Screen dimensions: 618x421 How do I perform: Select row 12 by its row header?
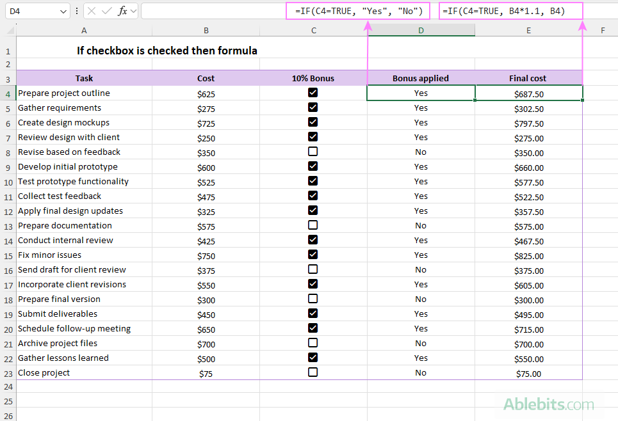[x=8, y=210]
